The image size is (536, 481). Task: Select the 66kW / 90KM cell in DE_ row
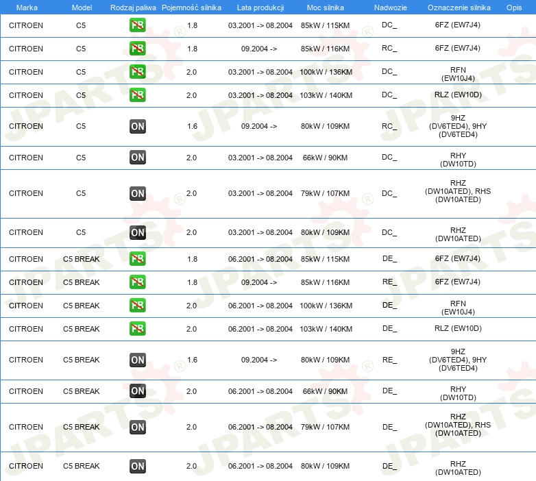click(x=325, y=391)
